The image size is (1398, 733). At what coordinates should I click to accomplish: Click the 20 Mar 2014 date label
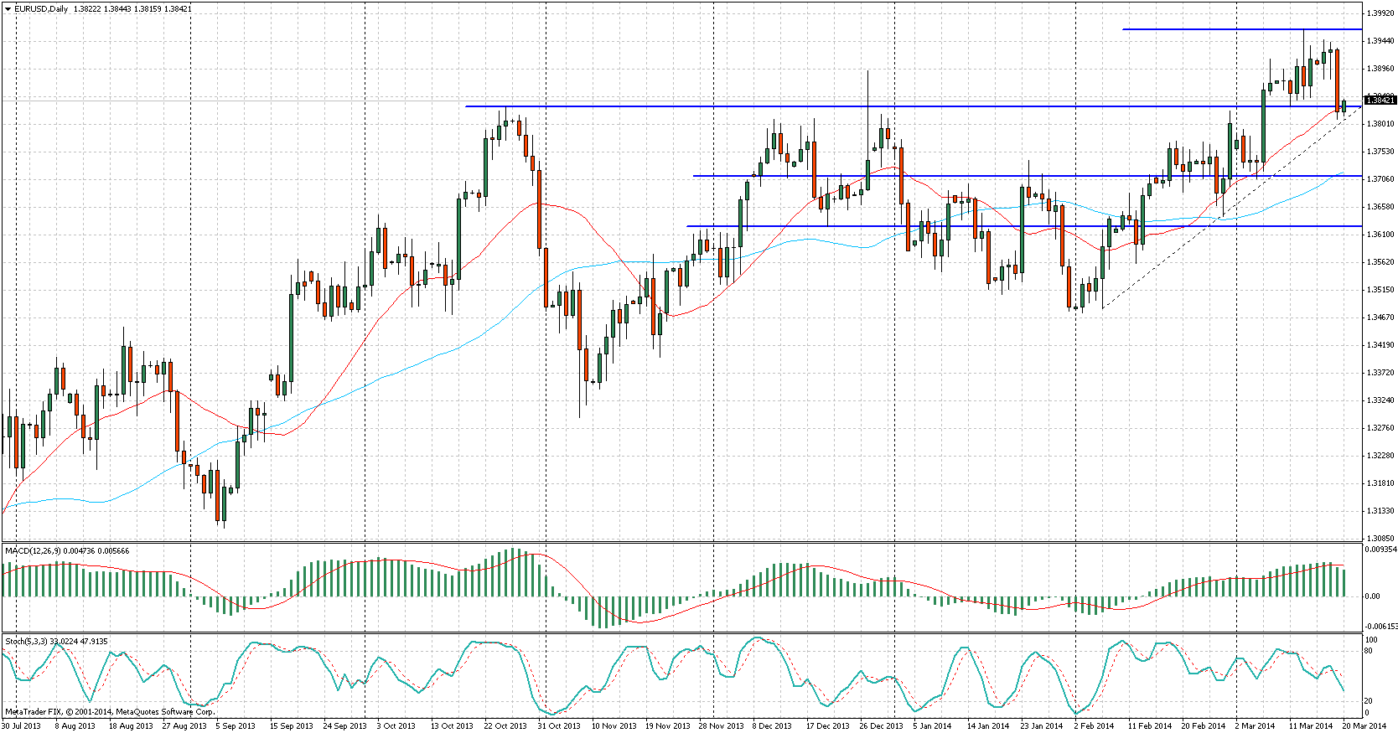pos(1364,726)
